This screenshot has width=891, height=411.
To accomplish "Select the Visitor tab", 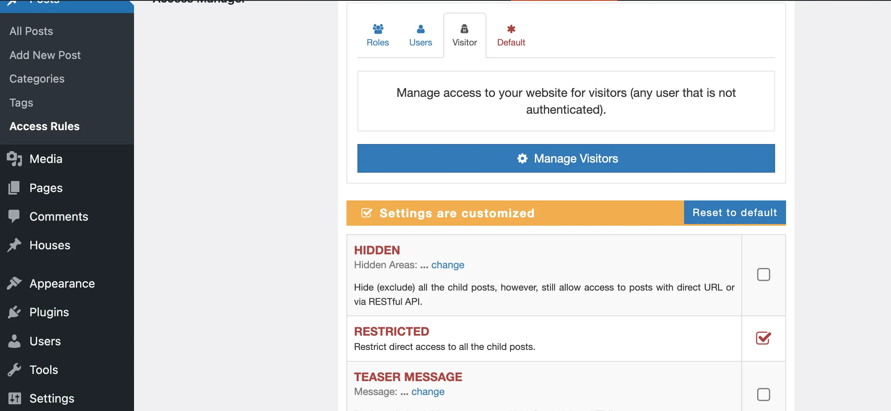I will coord(464,35).
